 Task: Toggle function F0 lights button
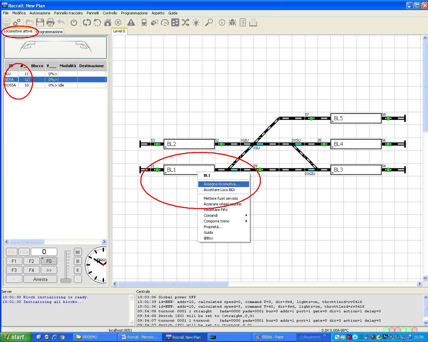pos(49,261)
